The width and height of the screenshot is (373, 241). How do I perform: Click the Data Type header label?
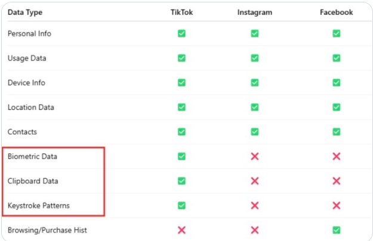tap(25, 13)
